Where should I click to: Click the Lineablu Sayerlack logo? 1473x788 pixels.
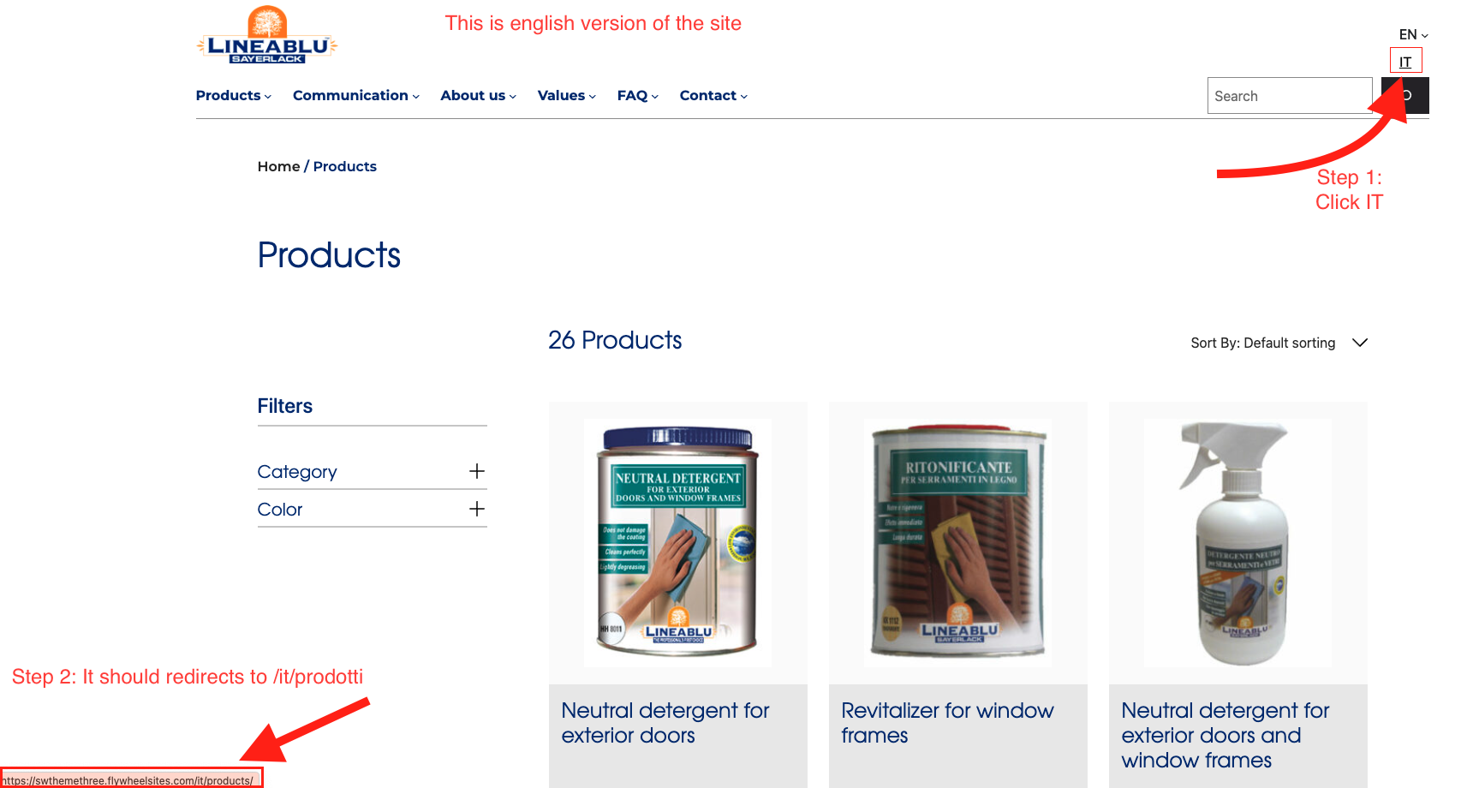coord(267,35)
